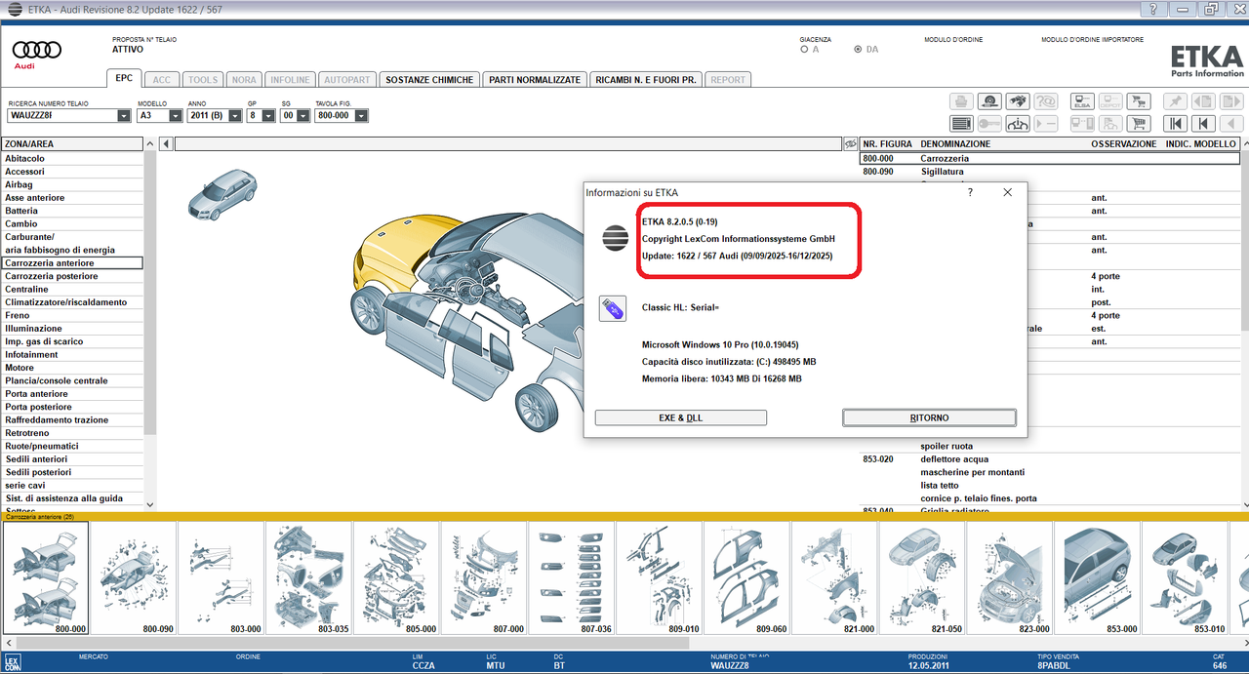The image size is (1249, 674).
Task: Select the 800-000 Carrozzeria row
Action: coord(1050,158)
